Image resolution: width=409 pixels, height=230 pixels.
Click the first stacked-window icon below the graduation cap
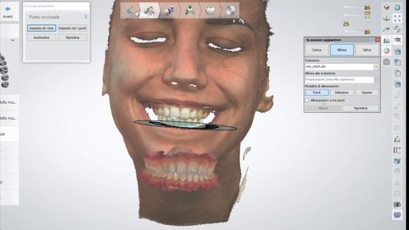tap(397, 51)
